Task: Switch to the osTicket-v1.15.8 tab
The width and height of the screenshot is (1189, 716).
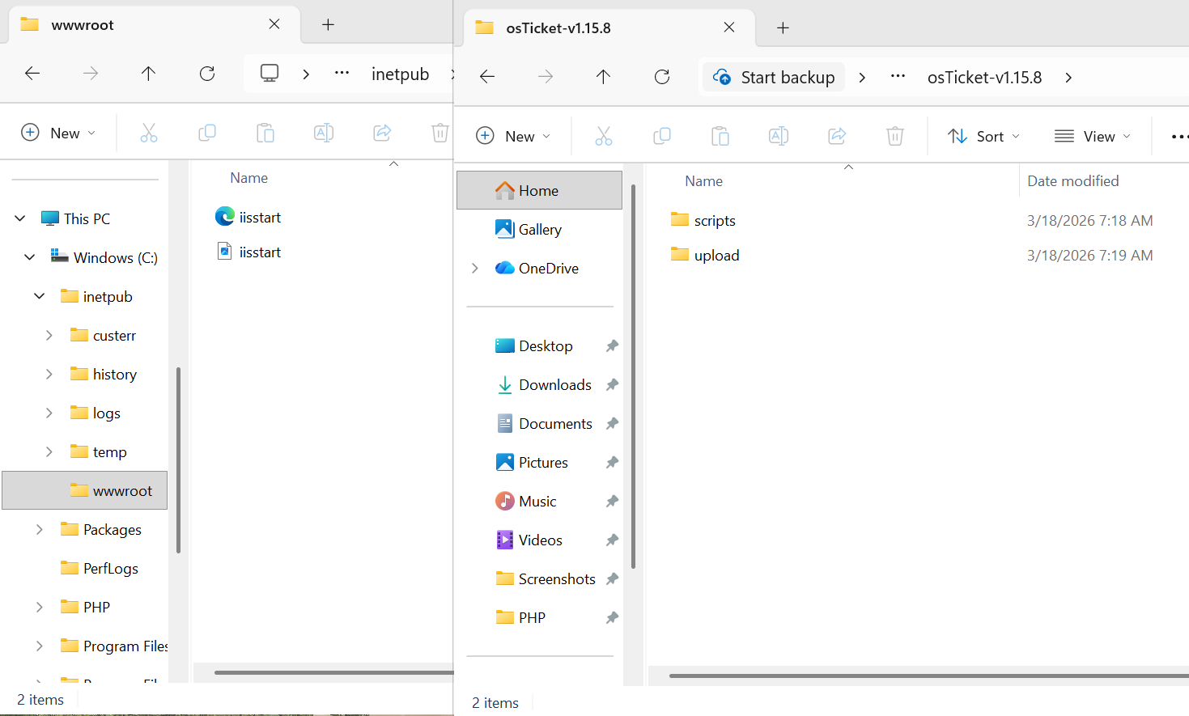Action: pos(609,28)
